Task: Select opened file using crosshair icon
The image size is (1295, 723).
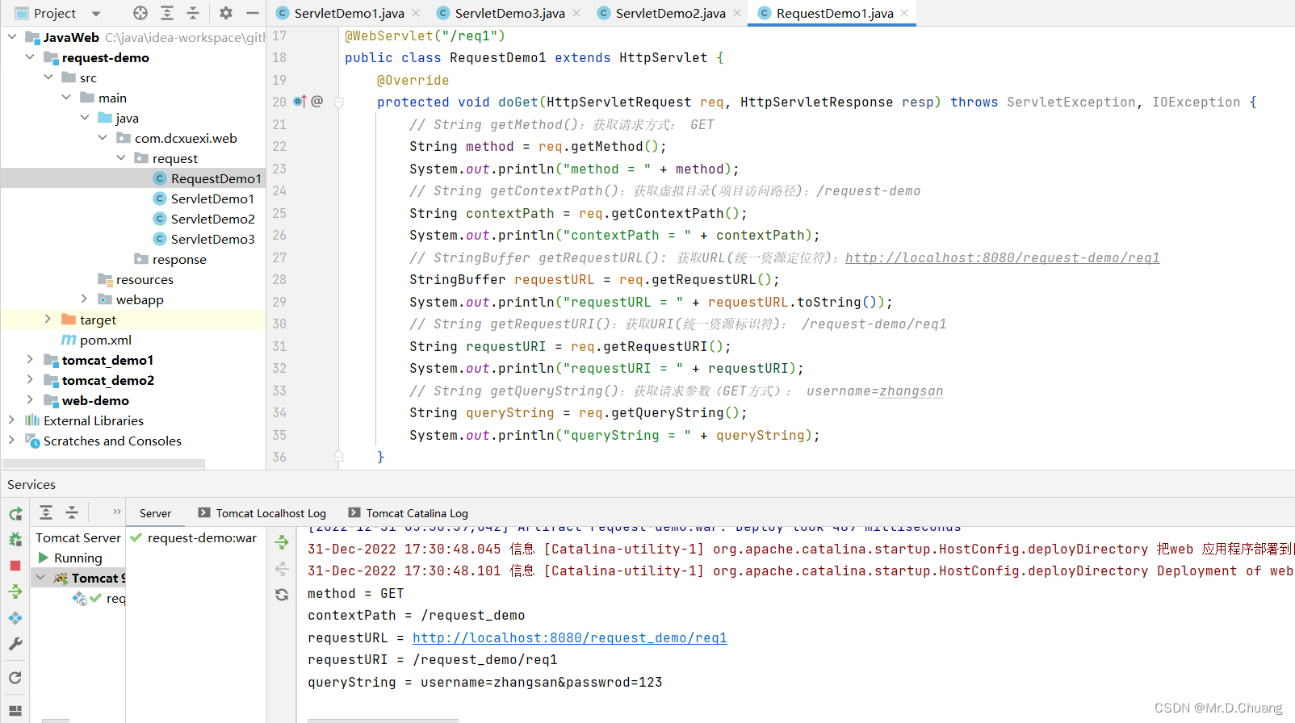Action: pyautogui.click(x=140, y=13)
